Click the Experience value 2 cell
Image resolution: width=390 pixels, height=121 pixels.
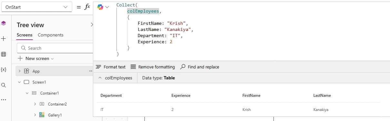click(x=173, y=110)
